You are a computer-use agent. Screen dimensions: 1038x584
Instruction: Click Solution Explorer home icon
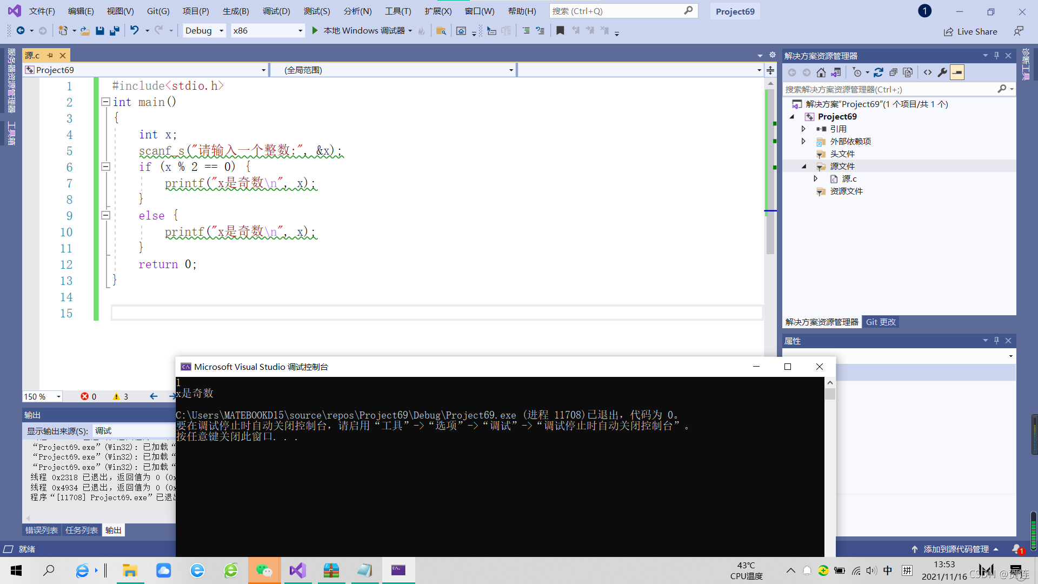point(821,72)
